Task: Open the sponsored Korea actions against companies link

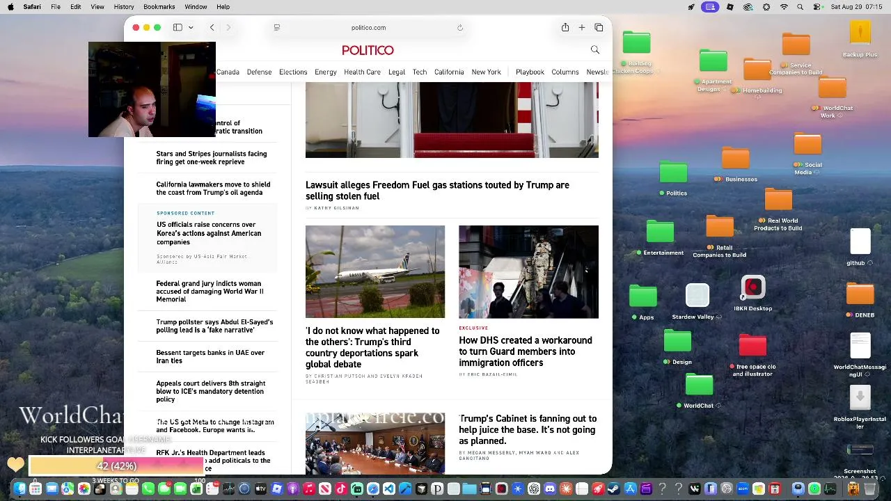Action: click(209, 233)
